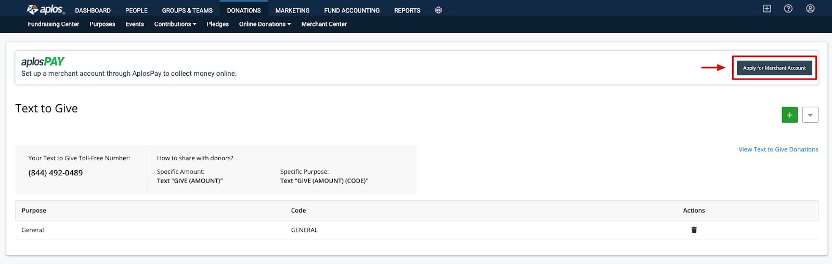Go to Fundraising Center

pos(54,24)
